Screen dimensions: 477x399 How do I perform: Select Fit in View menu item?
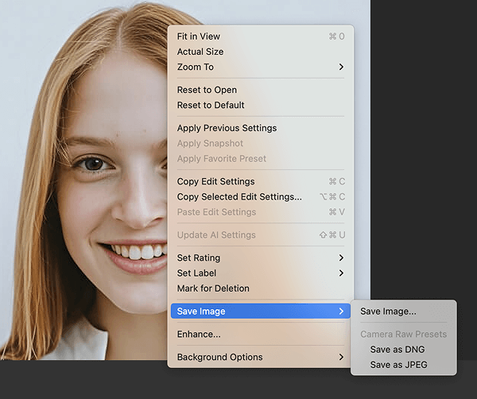(199, 37)
